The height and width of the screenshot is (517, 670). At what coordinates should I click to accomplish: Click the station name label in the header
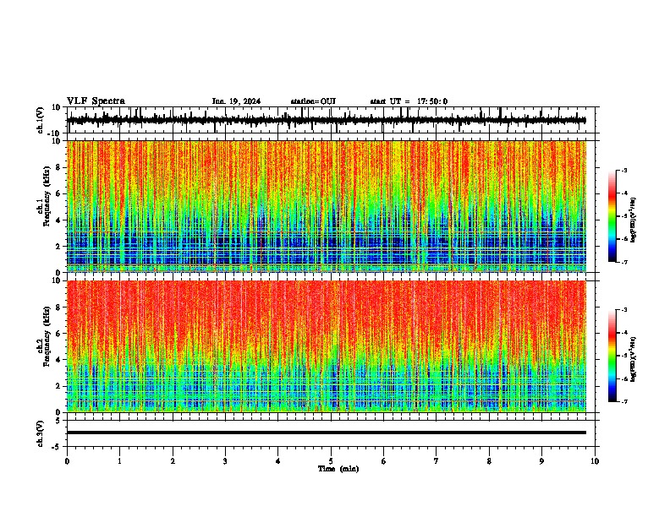(313, 101)
